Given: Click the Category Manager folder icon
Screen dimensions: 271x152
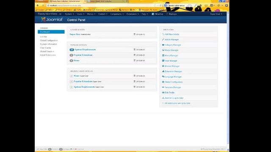Looking at the screenshot, I should click(163, 45).
